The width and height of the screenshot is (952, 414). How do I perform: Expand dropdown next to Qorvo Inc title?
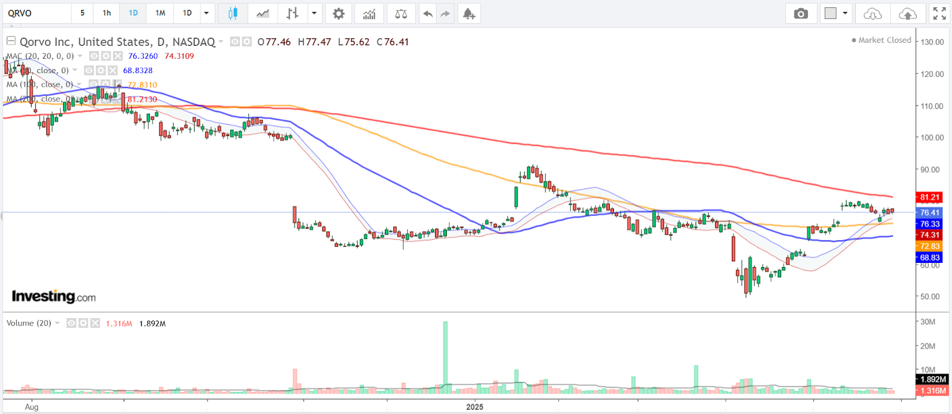click(221, 42)
